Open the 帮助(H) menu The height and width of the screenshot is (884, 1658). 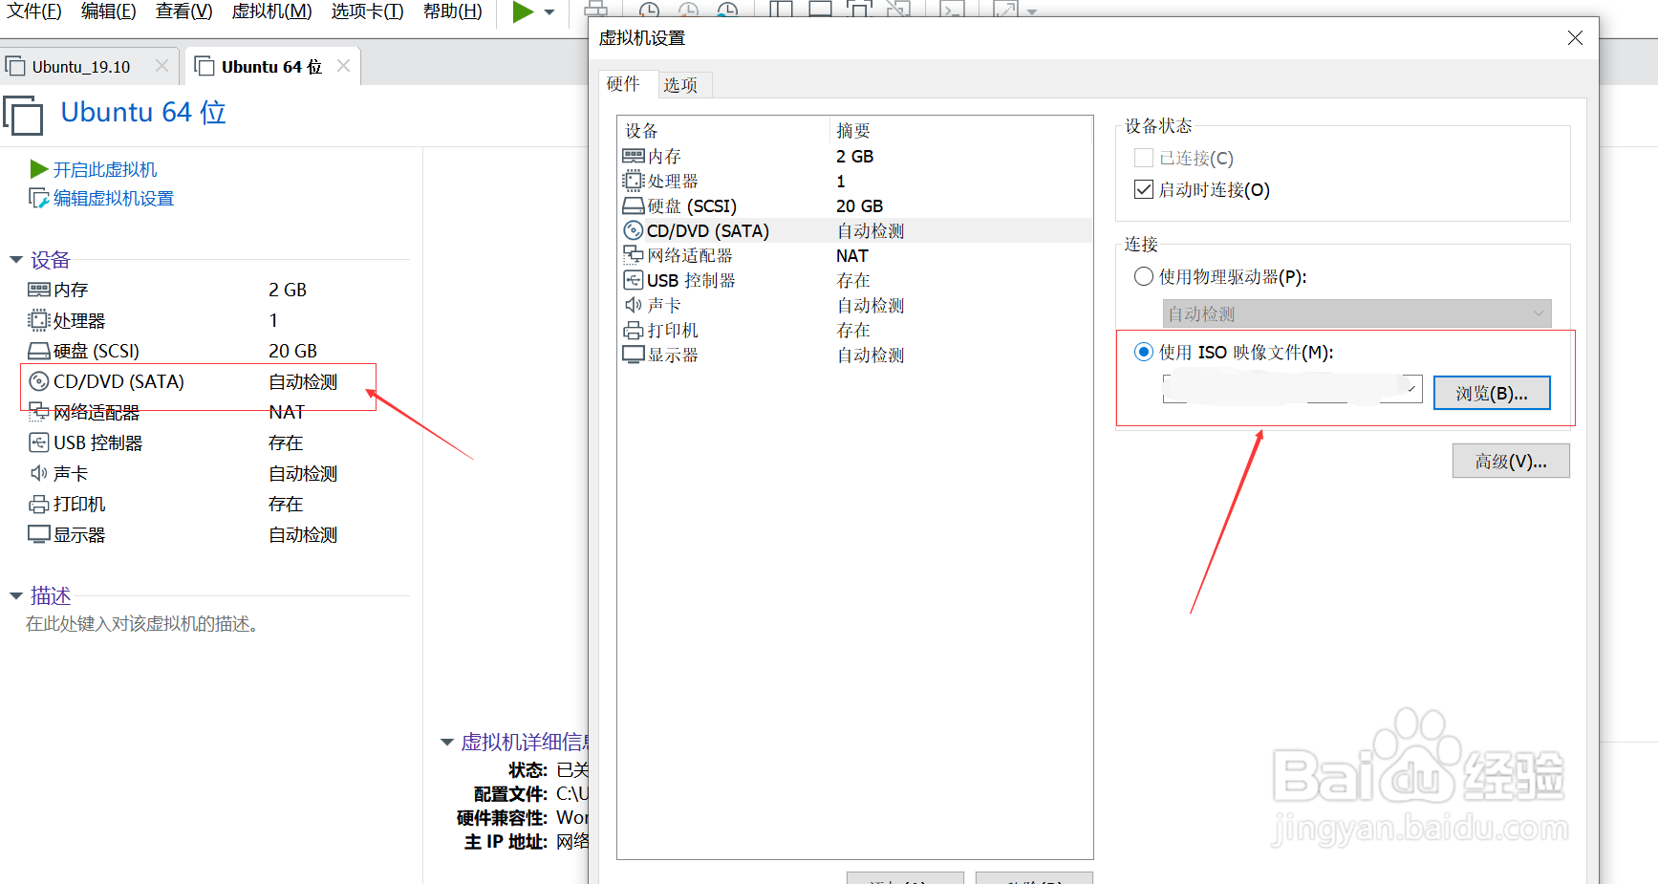point(452,11)
